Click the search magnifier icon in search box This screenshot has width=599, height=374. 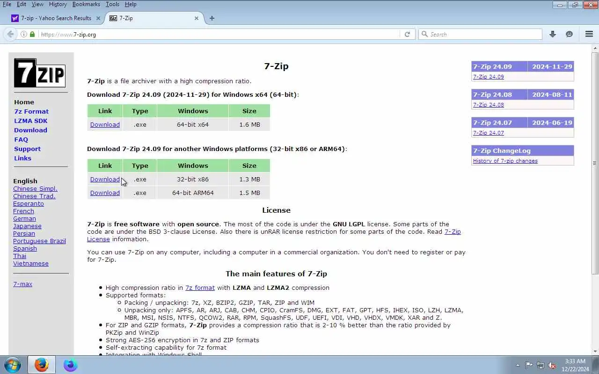pos(424,34)
